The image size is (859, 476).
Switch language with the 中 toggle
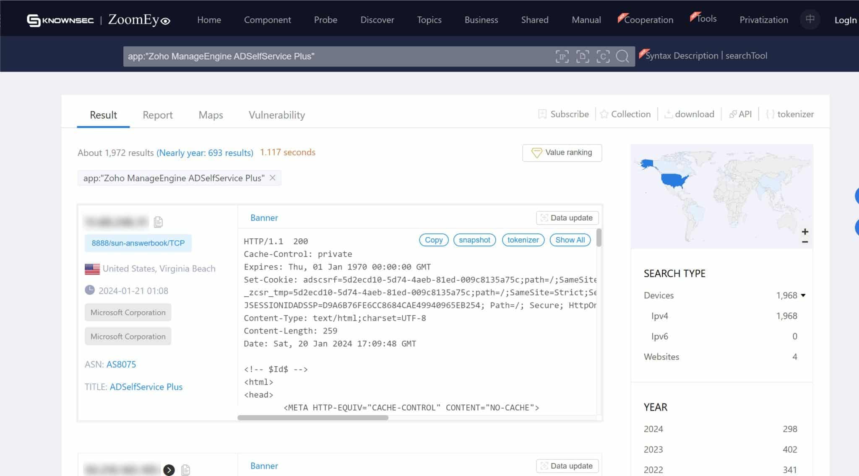point(810,19)
